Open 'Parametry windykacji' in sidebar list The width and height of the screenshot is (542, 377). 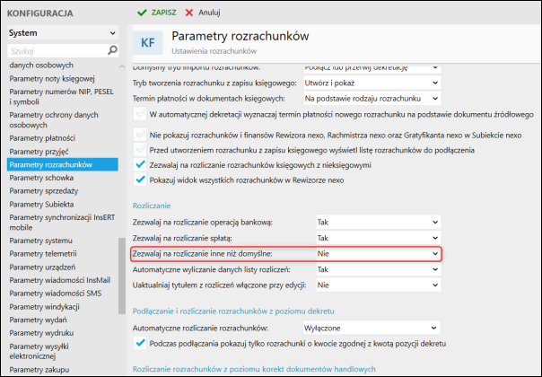click(x=42, y=305)
